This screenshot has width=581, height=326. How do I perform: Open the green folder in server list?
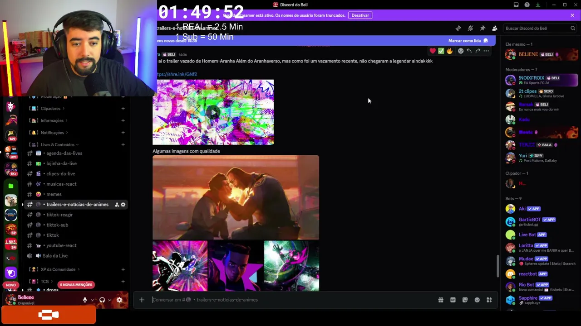click(11, 186)
